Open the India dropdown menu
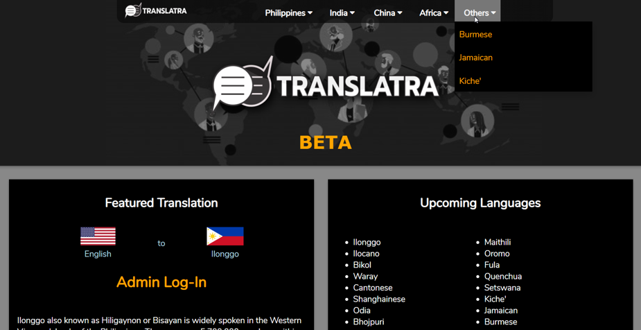641x330 pixels. [342, 12]
